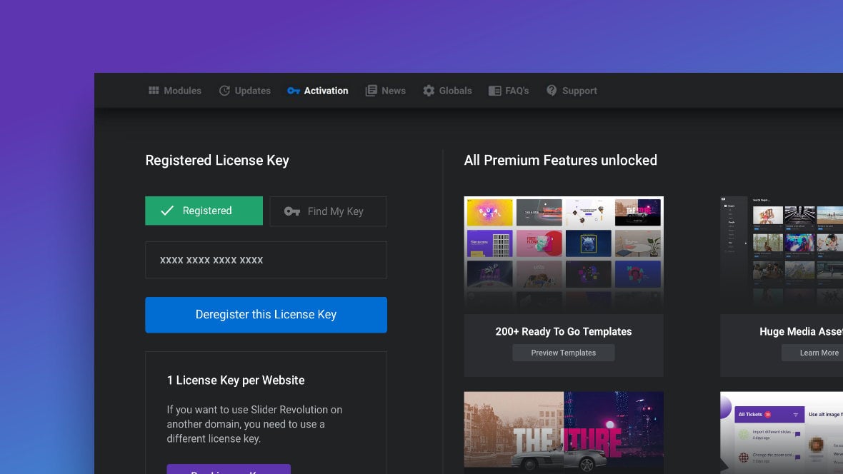
Task: Click the 'Huge Media Assets' card title
Action: click(x=801, y=331)
